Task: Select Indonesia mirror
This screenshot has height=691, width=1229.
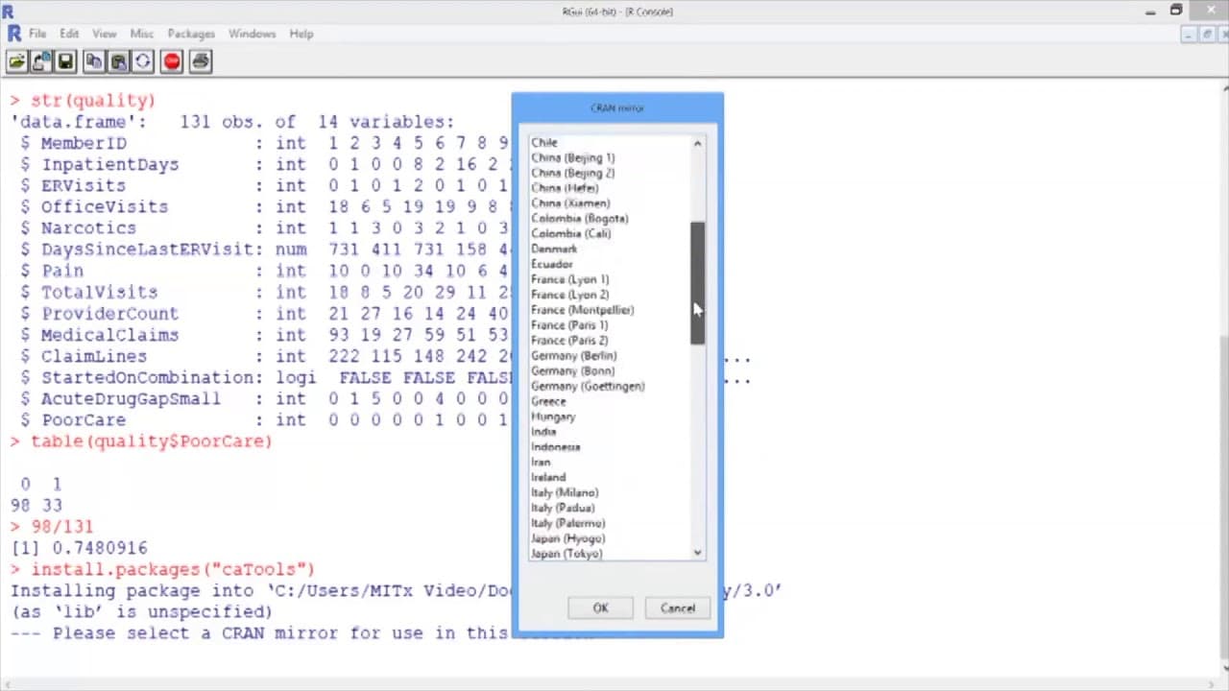Action: coord(556,447)
